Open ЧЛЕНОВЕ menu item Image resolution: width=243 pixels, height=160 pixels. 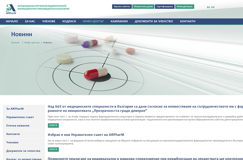point(49,21)
